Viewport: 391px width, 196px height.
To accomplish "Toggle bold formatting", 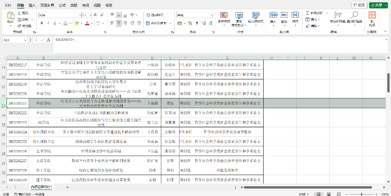I will (x=41, y=22).
